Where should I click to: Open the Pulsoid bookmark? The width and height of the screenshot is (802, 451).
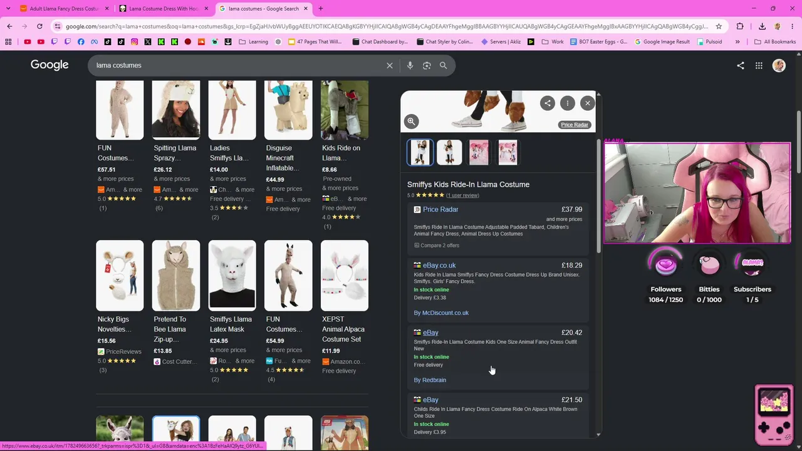[x=709, y=42]
